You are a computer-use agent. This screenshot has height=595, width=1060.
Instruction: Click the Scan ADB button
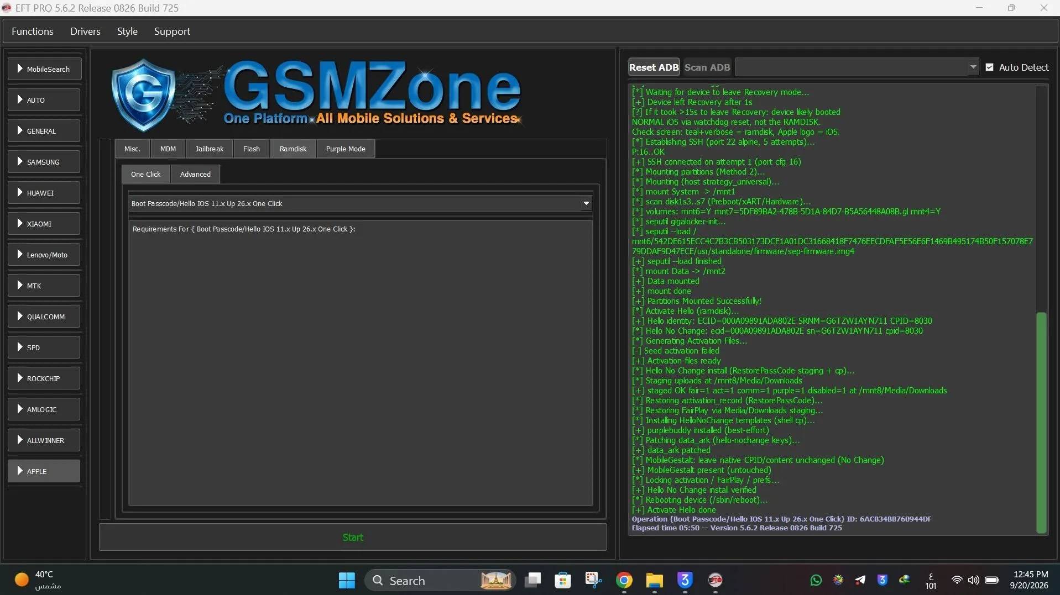pos(707,67)
